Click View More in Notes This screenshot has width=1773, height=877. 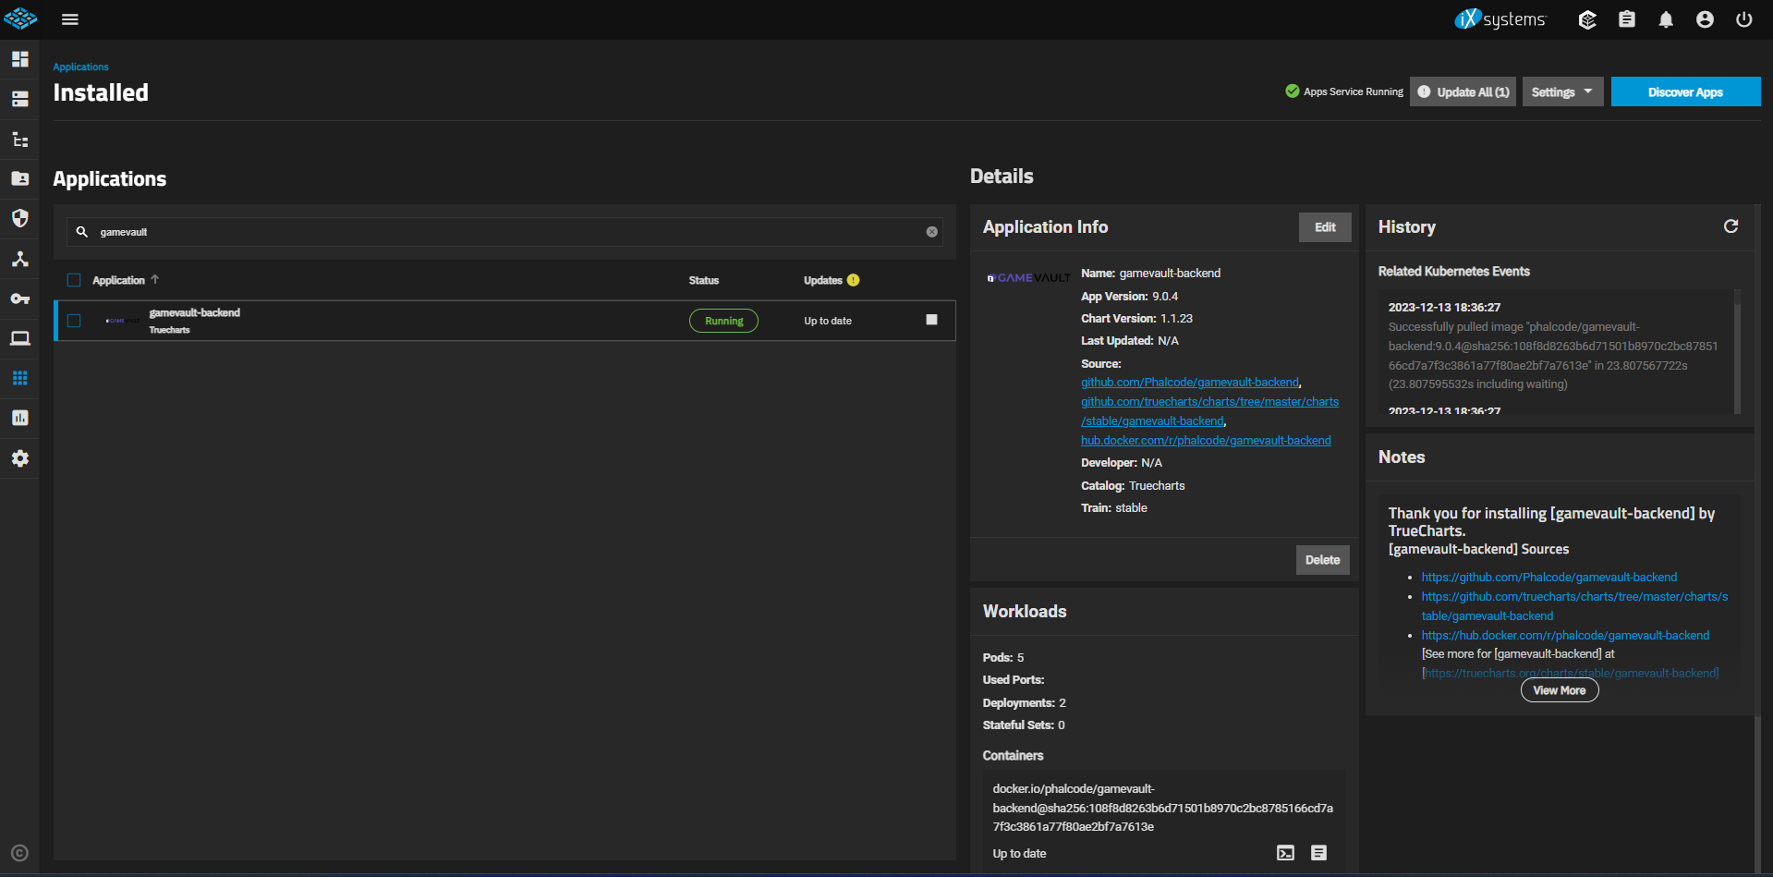click(1559, 690)
